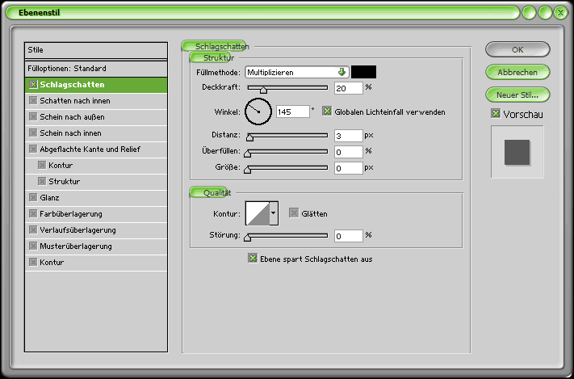
Task: Confirm with the OK button
Action: point(517,49)
